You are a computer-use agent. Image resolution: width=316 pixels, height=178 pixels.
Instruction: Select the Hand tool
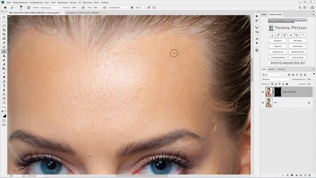click(x=4, y=99)
